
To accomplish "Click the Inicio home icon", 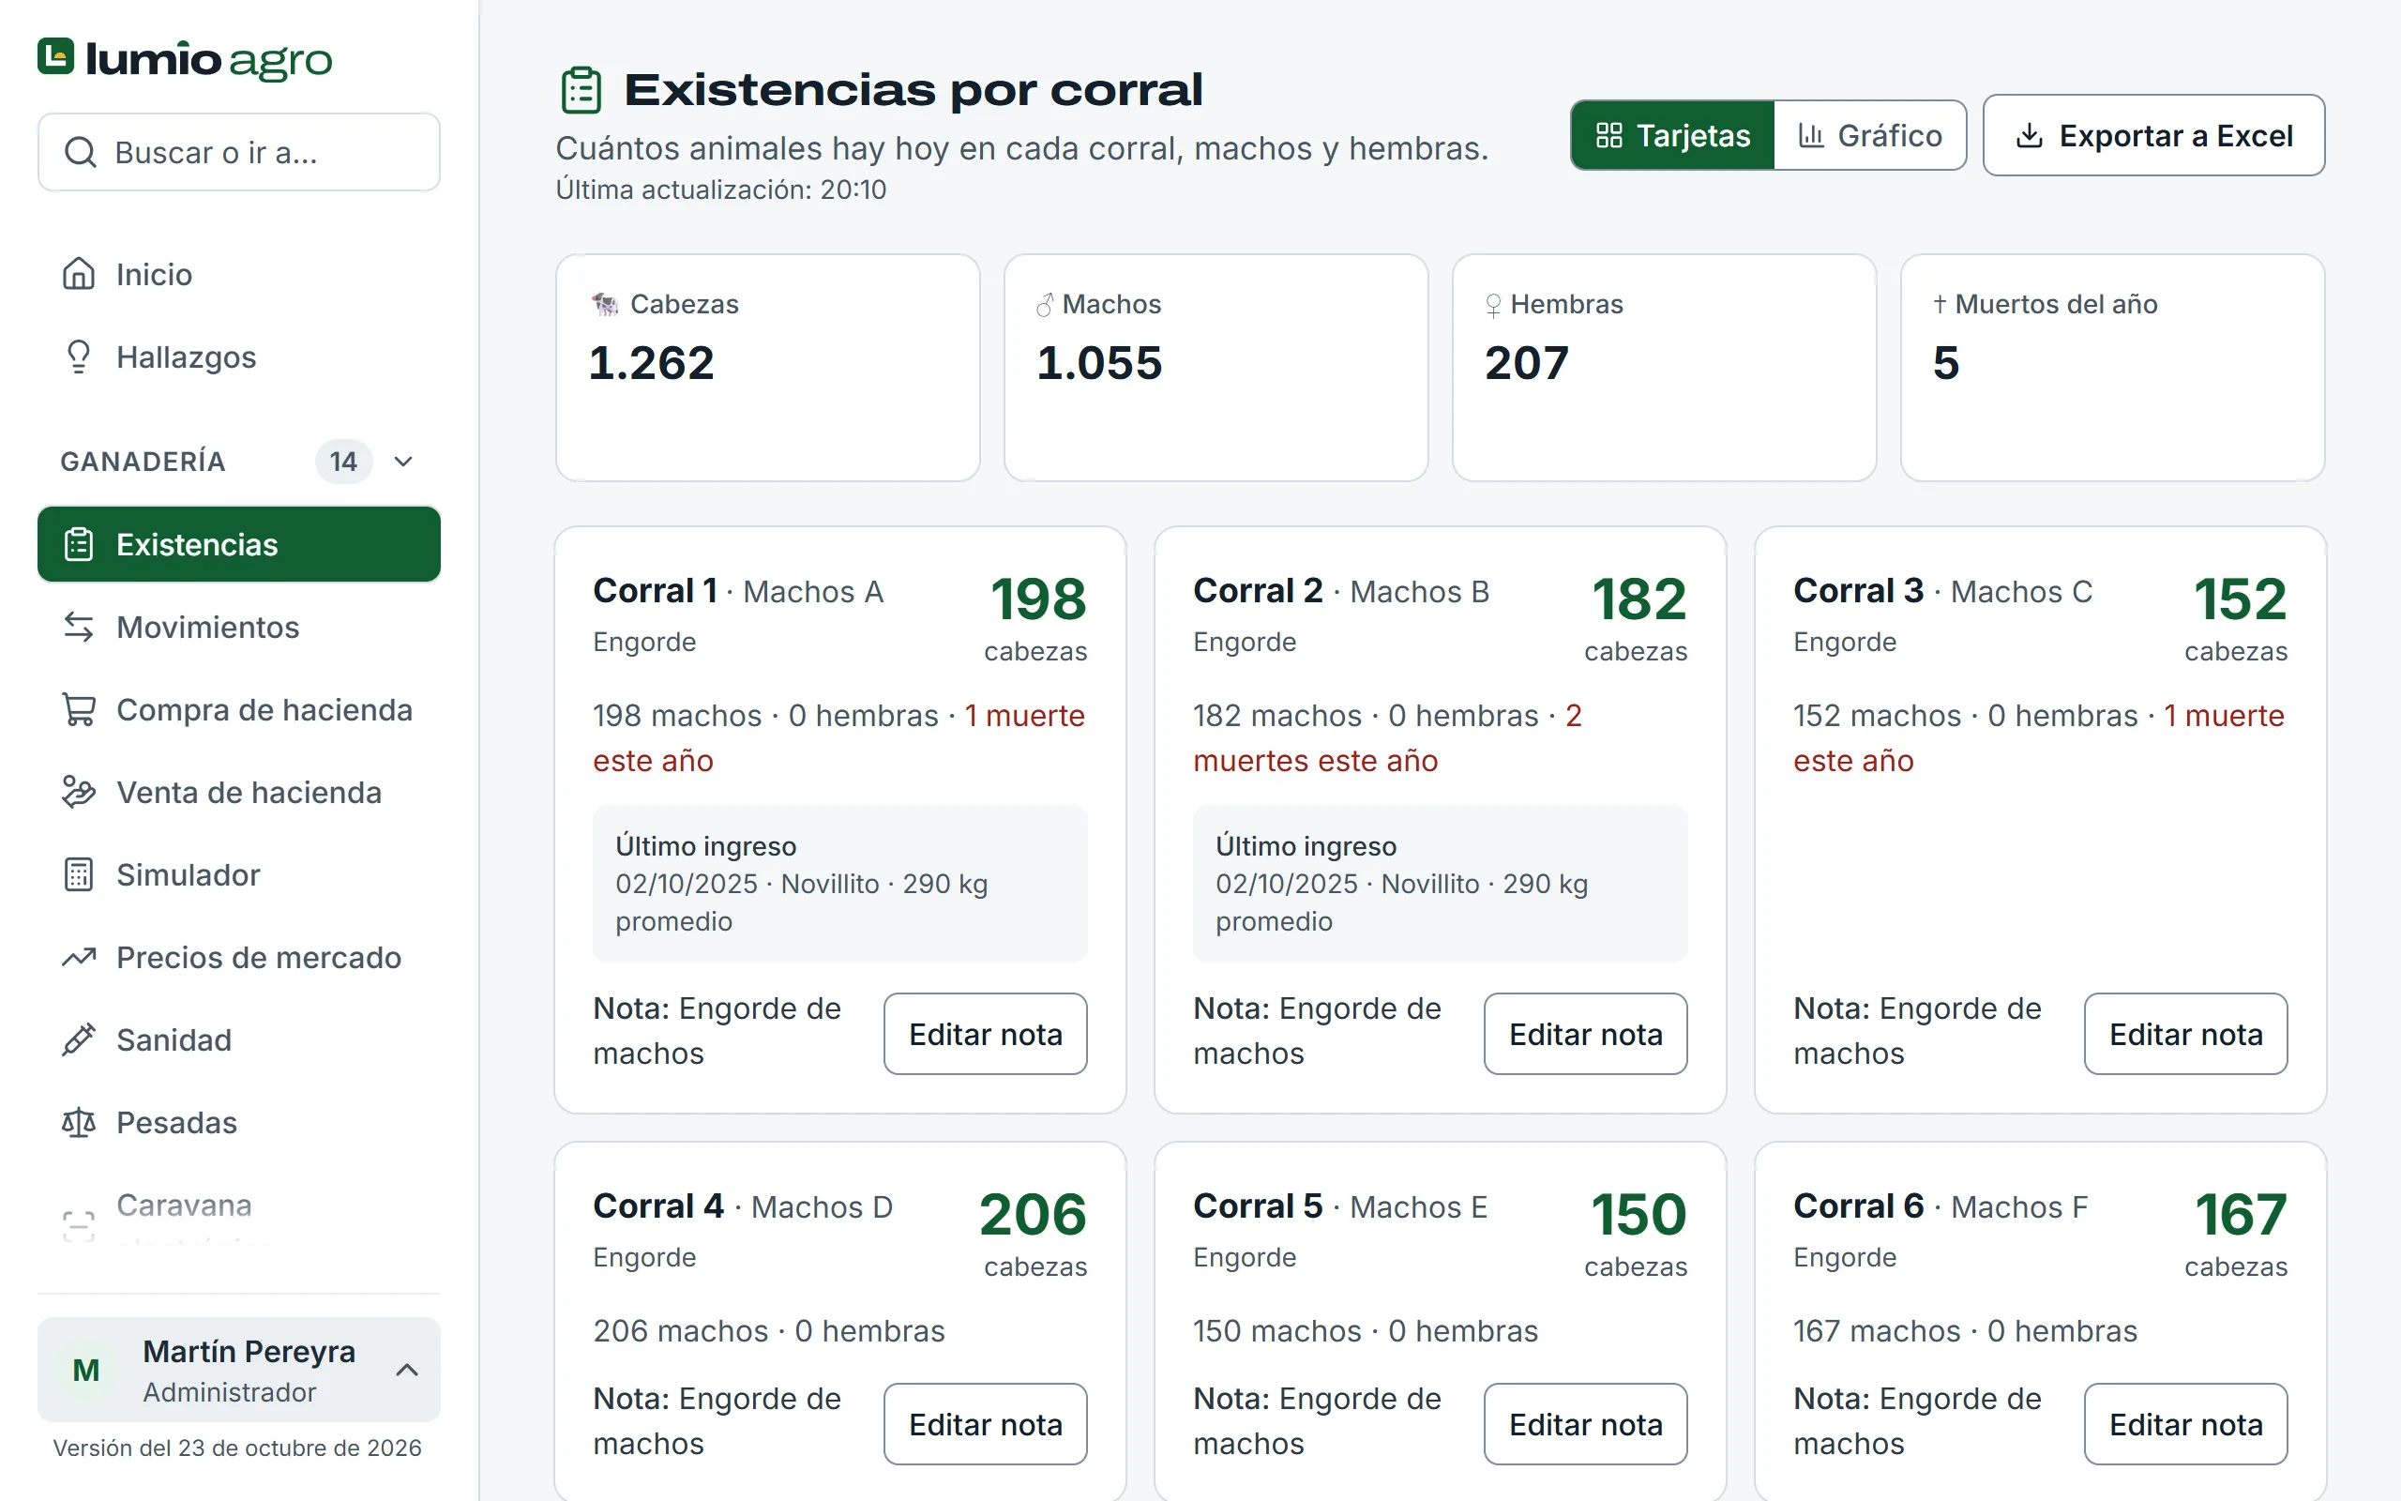I will [x=79, y=274].
